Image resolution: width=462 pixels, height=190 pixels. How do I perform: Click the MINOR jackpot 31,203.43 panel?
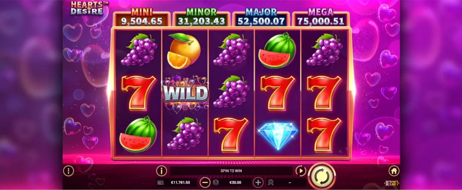(201, 18)
